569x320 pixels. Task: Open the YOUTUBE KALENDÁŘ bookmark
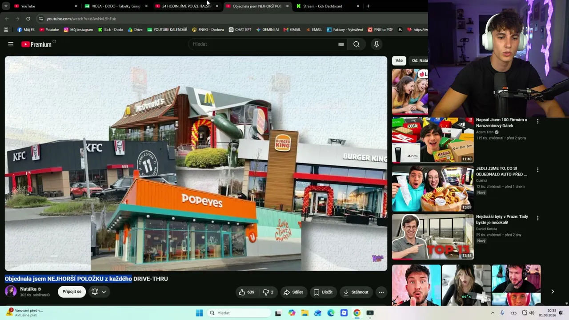coord(167,30)
